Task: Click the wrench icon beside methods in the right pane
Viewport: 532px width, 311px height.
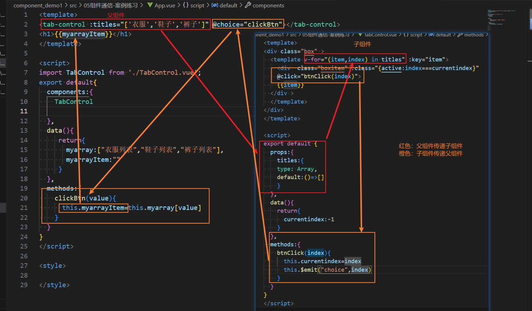Action: 460,35
